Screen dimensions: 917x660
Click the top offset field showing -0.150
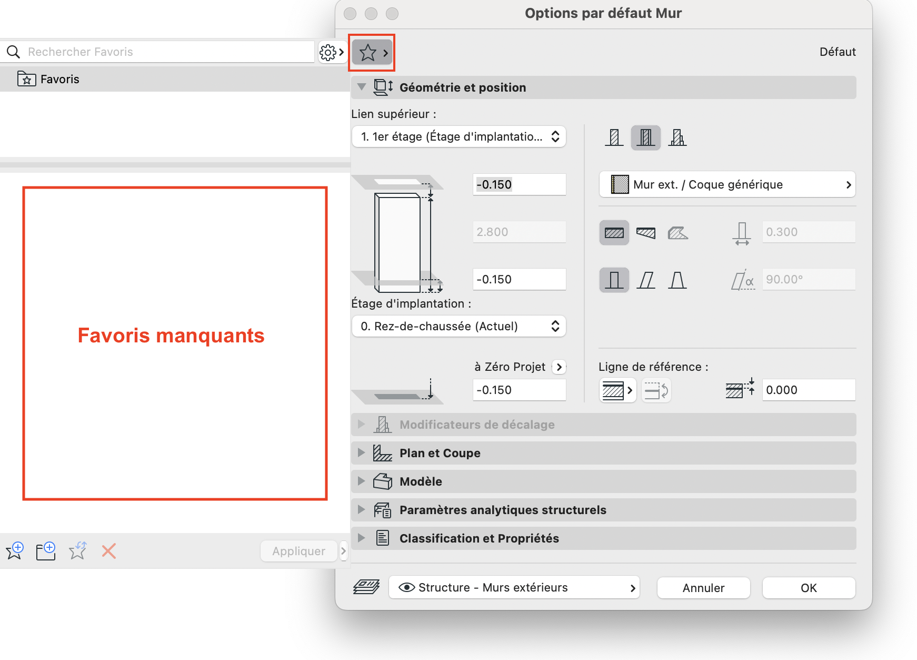pos(519,184)
